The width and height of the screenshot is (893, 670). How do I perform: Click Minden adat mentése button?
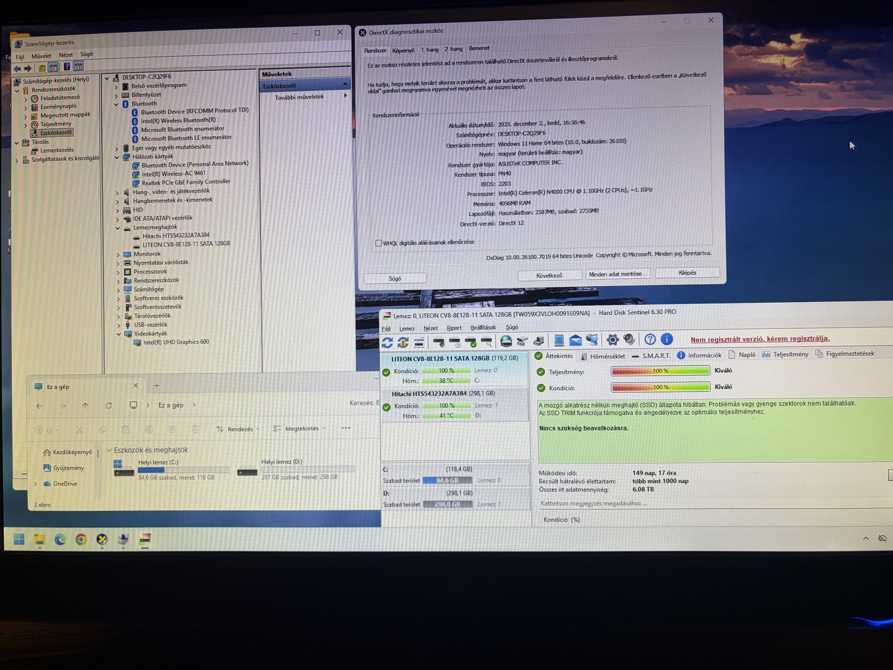(x=617, y=274)
